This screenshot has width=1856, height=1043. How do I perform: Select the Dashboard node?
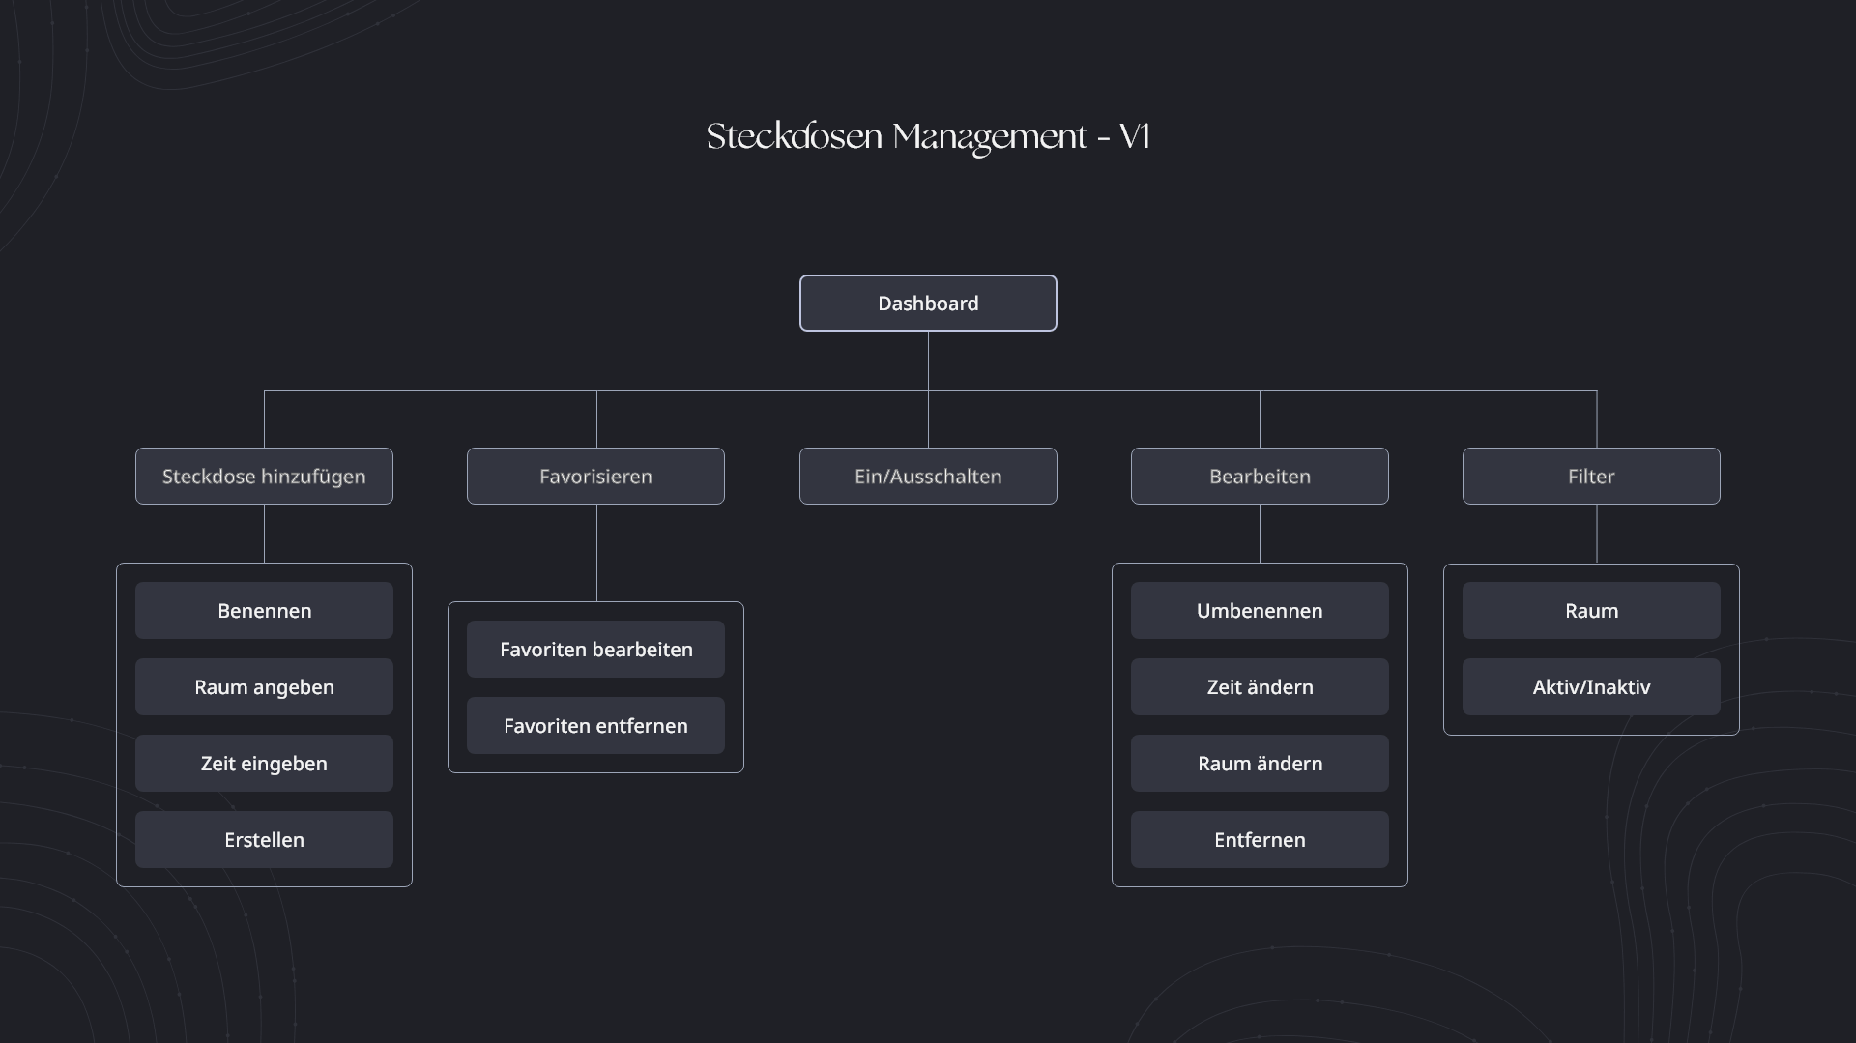927,303
